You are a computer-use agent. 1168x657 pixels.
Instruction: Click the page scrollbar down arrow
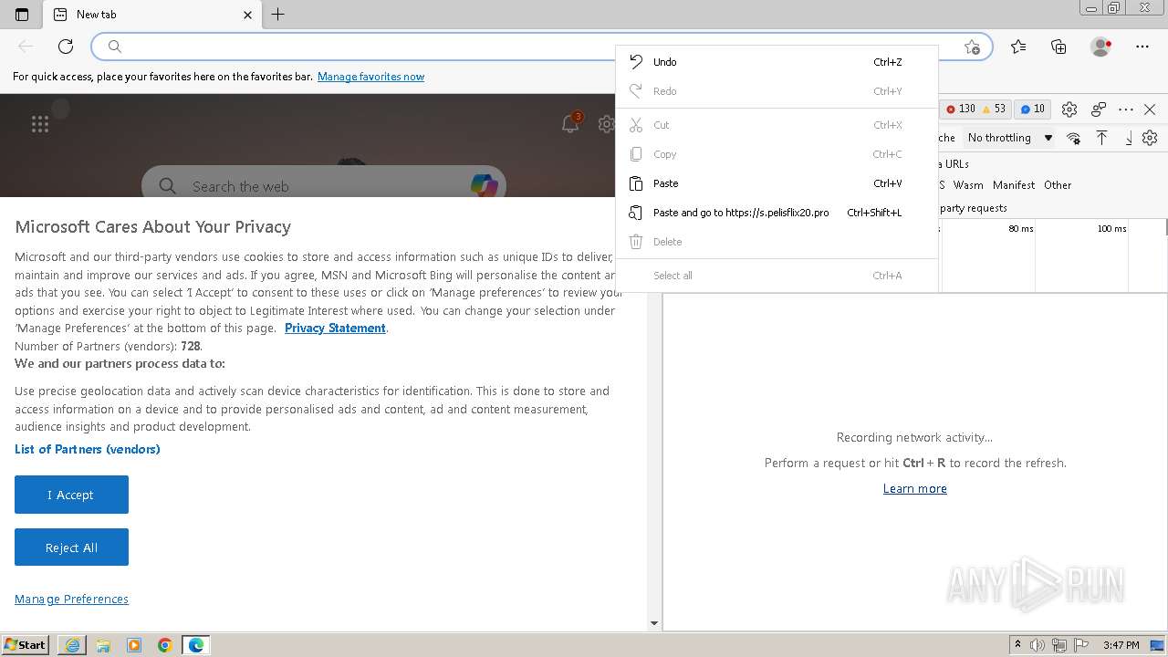click(653, 624)
